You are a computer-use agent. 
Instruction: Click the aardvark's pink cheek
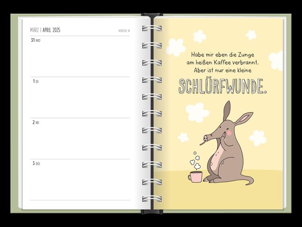click(x=230, y=133)
